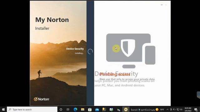The height and width of the screenshot is (112, 200).
Task: Open the clock showing 8:28 AM
Action: coord(188,110)
